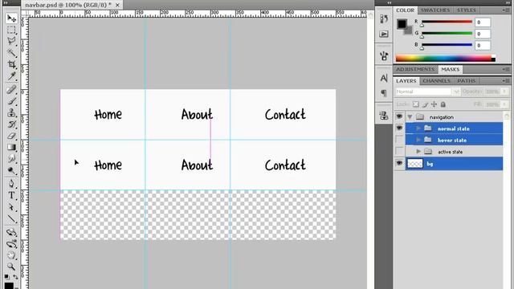Pick a color from the spectrum ramp

point(445,59)
